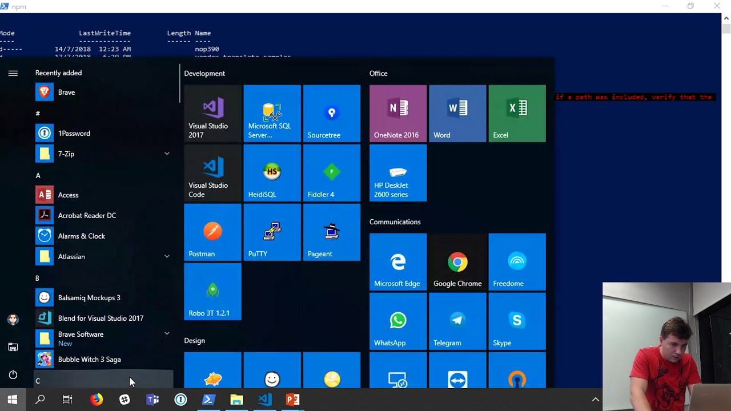731x411 pixels.
Task: Open the Sourcetree tile
Action: (331, 113)
